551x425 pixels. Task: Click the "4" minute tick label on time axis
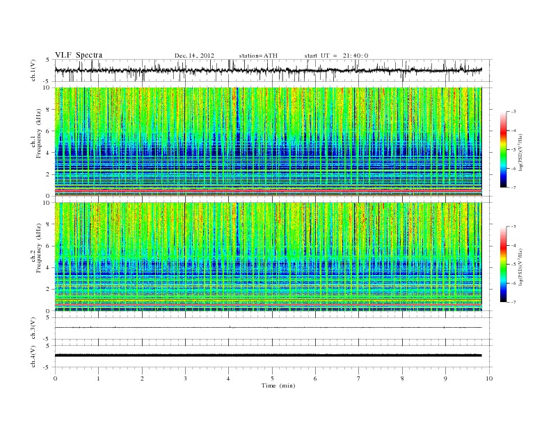point(229,378)
